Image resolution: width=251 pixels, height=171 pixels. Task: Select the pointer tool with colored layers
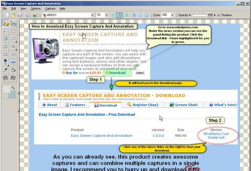(x=13, y=23)
